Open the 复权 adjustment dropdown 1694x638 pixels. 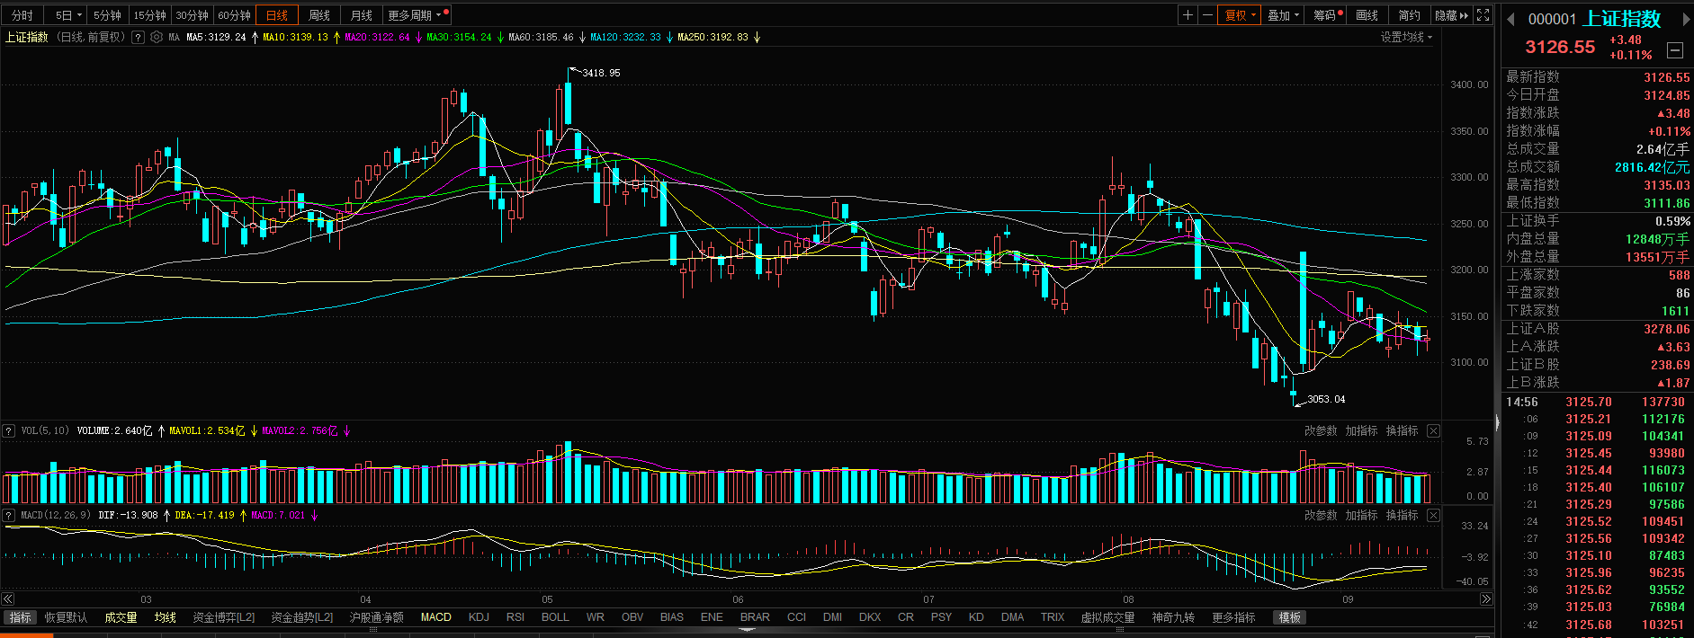pyautogui.click(x=1240, y=15)
